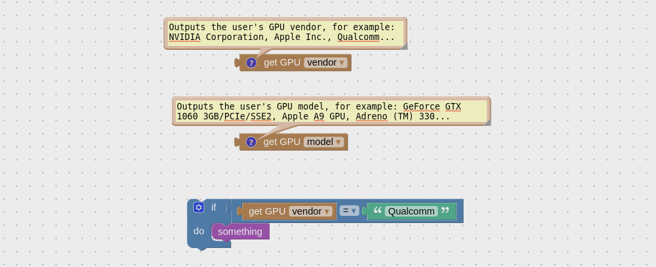Edit the Qualcomm text field
656x267 pixels.
pos(411,211)
